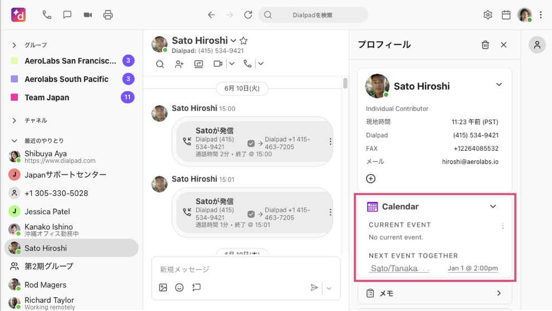Click the fax printer icon in top bar

point(108,15)
